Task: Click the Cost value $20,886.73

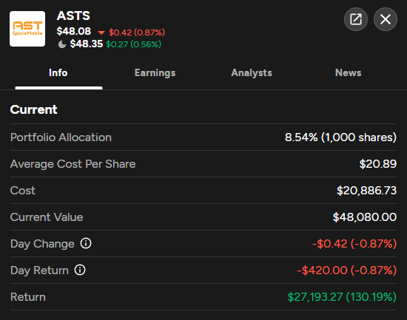Action: pyautogui.click(x=366, y=191)
